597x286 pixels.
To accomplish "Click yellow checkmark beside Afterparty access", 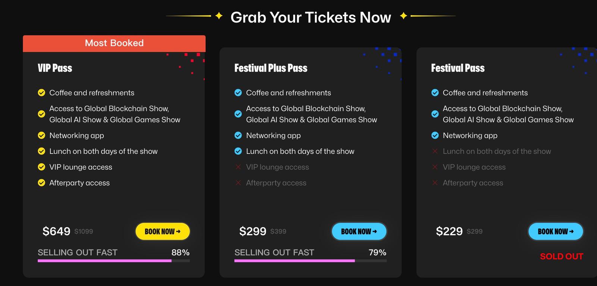I will click(x=41, y=183).
